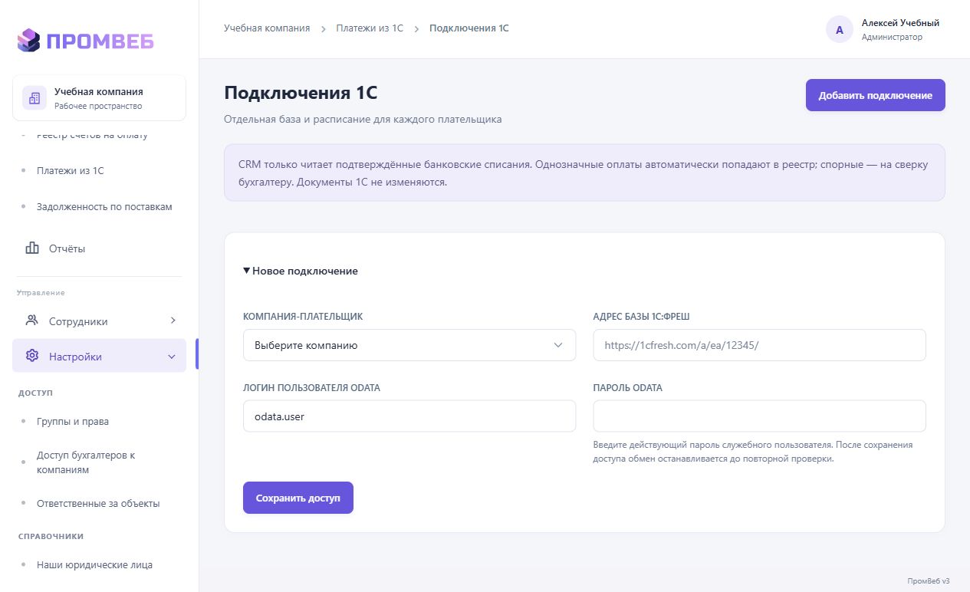Screen dimensions: 970x592
Task: Click the ПромВеб v3 footer text
Action: pos(928,580)
